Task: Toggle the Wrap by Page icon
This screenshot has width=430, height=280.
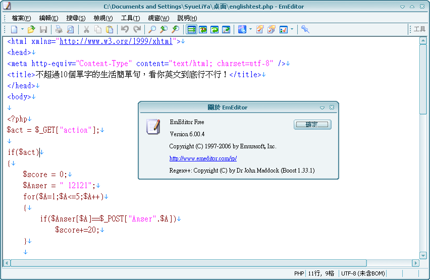Action: point(226,29)
